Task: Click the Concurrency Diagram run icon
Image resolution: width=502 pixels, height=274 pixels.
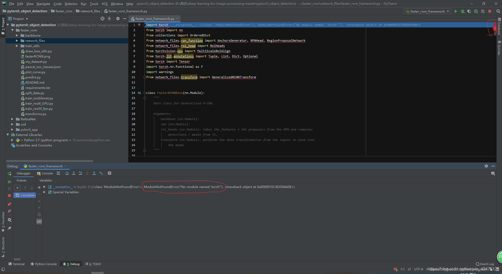Action: 483,11
